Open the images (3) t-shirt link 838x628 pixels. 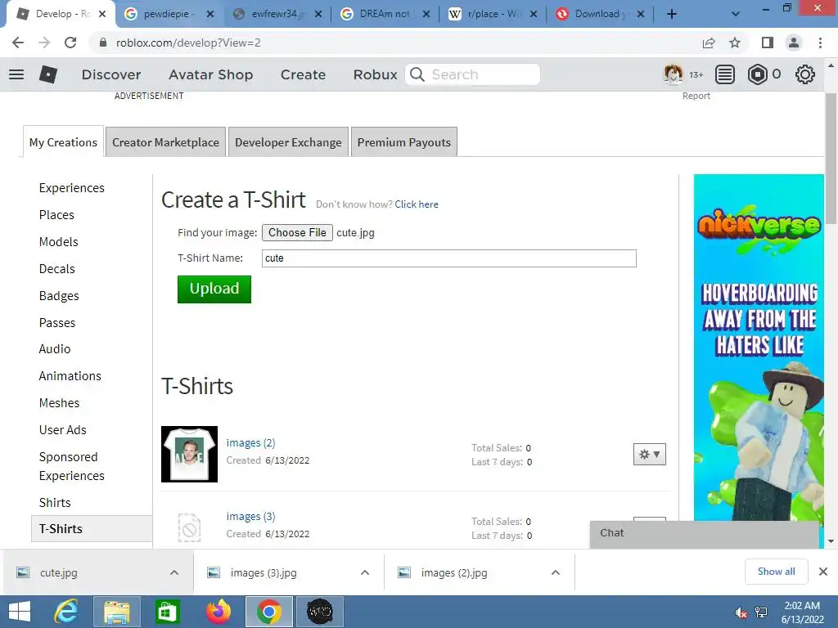[x=250, y=517]
